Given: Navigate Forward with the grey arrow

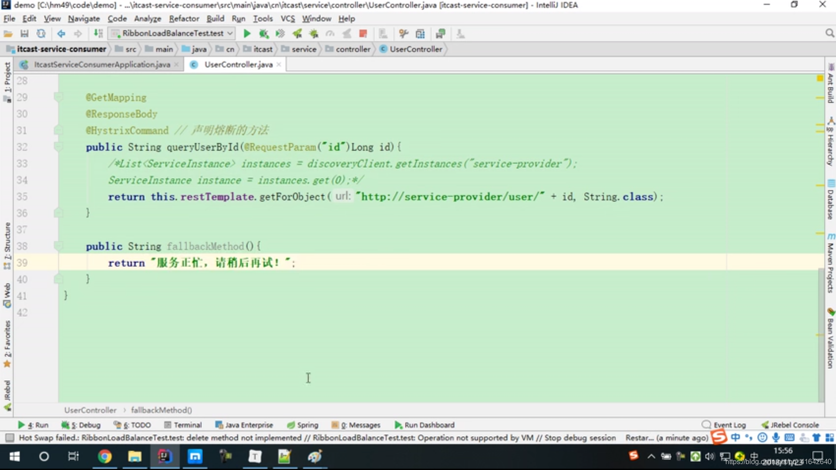Looking at the screenshot, I should [78, 34].
